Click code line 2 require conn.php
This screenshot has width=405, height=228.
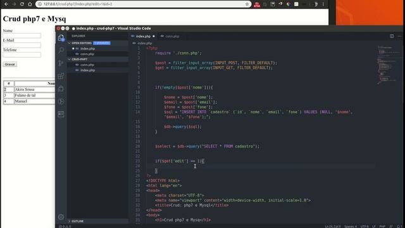pyautogui.click(x=178, y=53)
